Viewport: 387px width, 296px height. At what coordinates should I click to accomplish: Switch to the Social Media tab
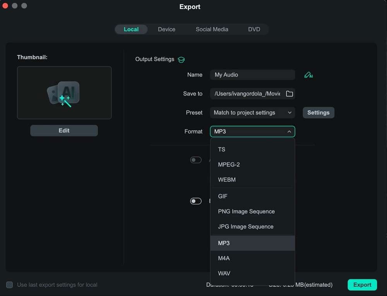(x=212, y=29)
